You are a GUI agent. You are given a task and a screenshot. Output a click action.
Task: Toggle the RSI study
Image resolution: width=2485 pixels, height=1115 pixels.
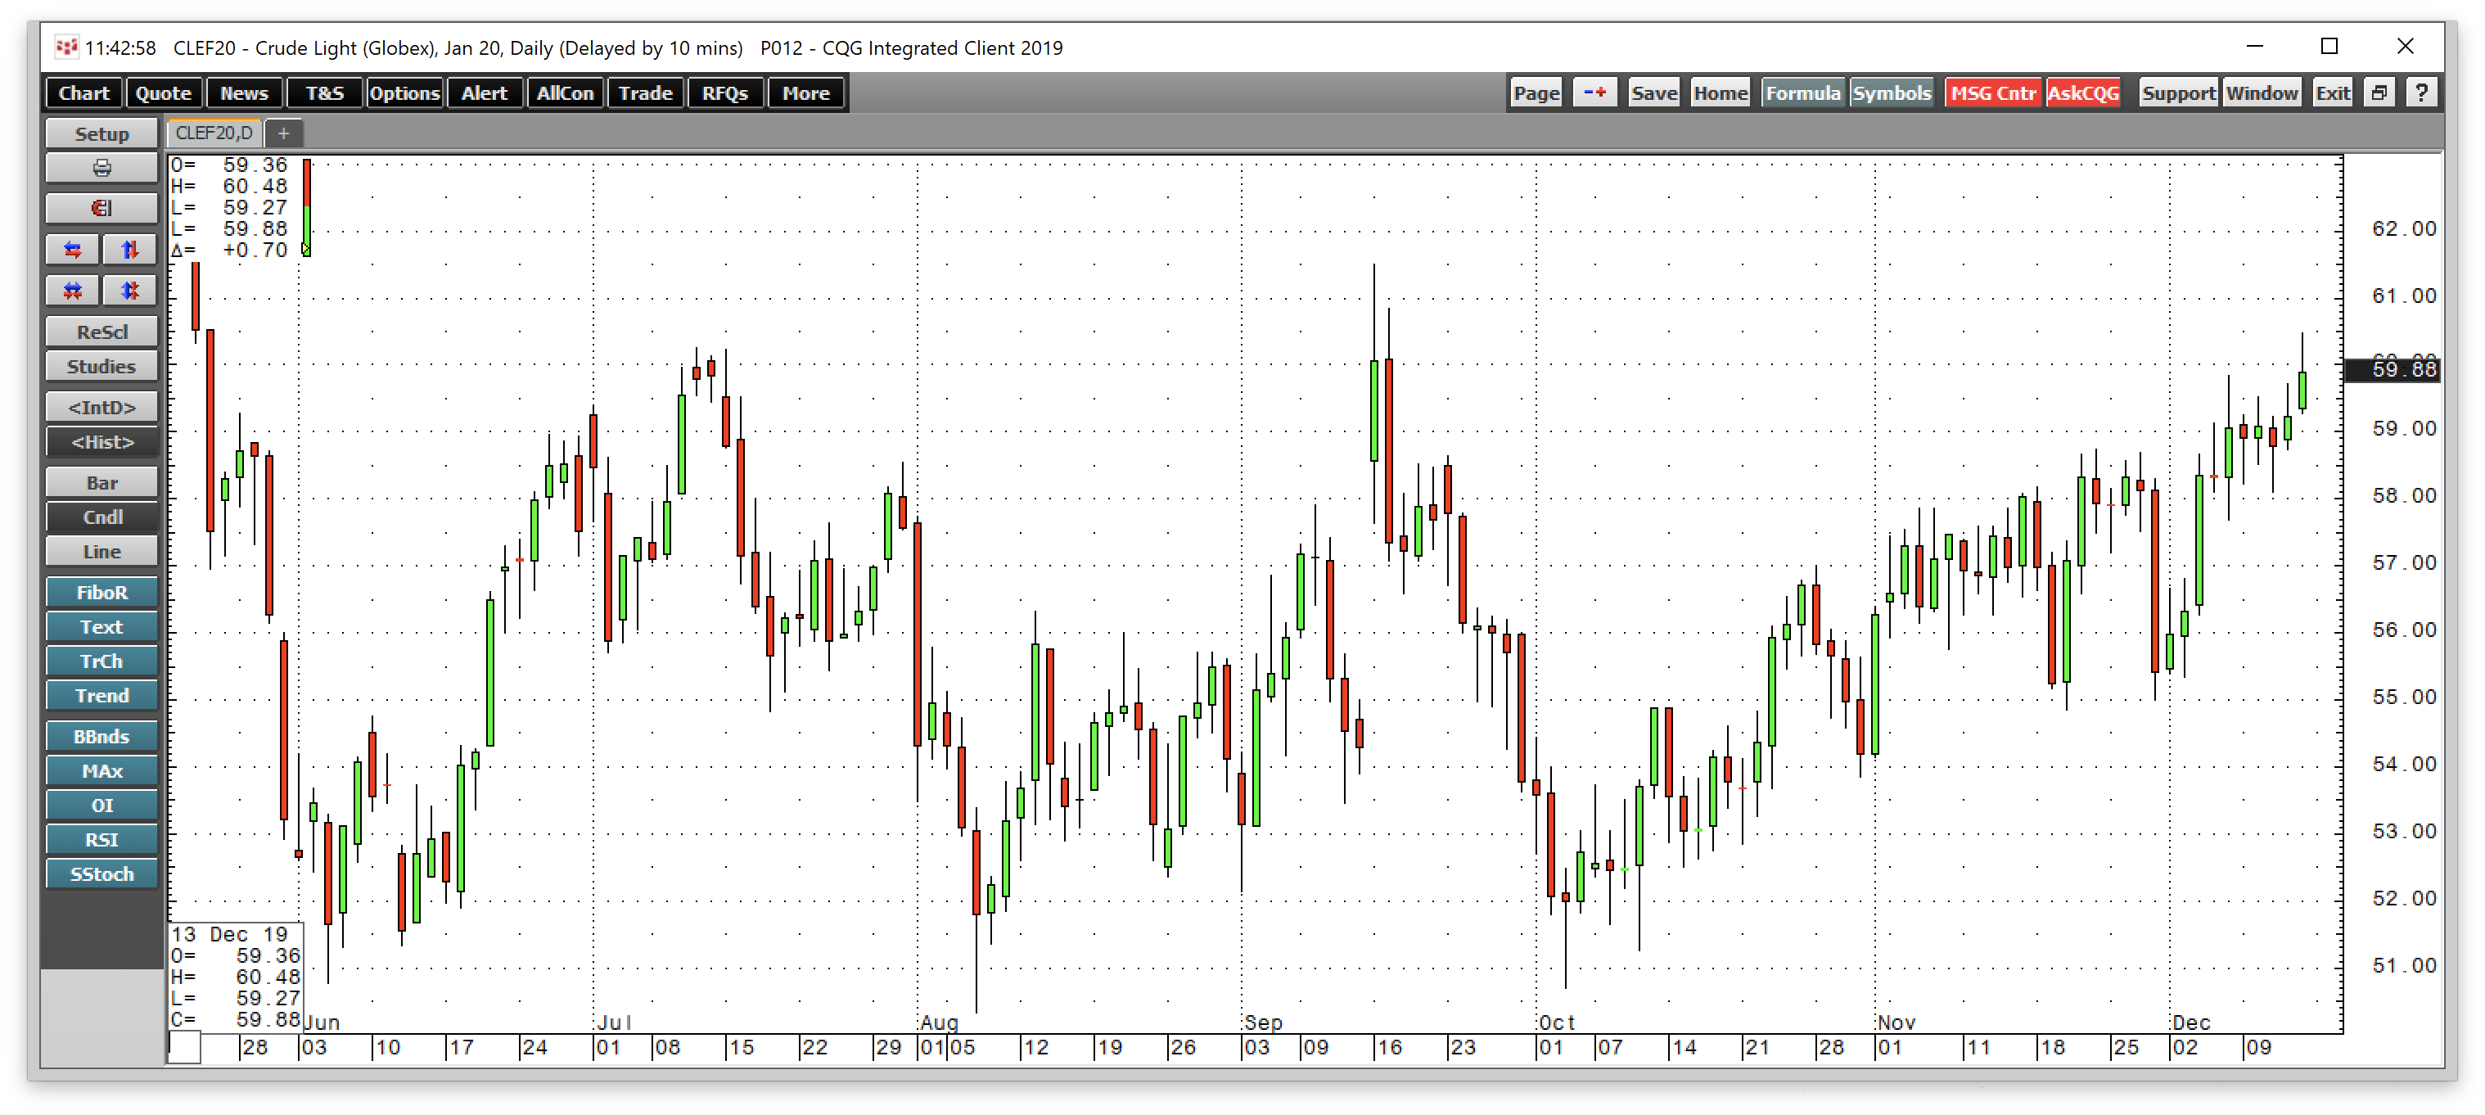coord(101,839)
